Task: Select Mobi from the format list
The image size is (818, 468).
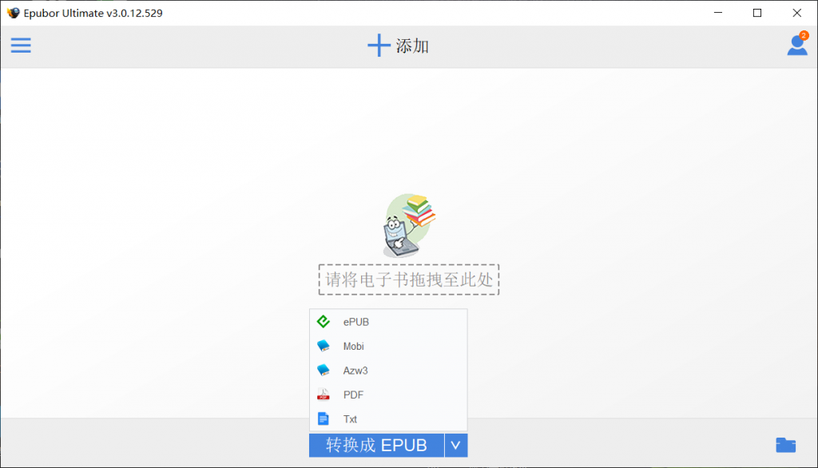Action: tap(354, 347)
